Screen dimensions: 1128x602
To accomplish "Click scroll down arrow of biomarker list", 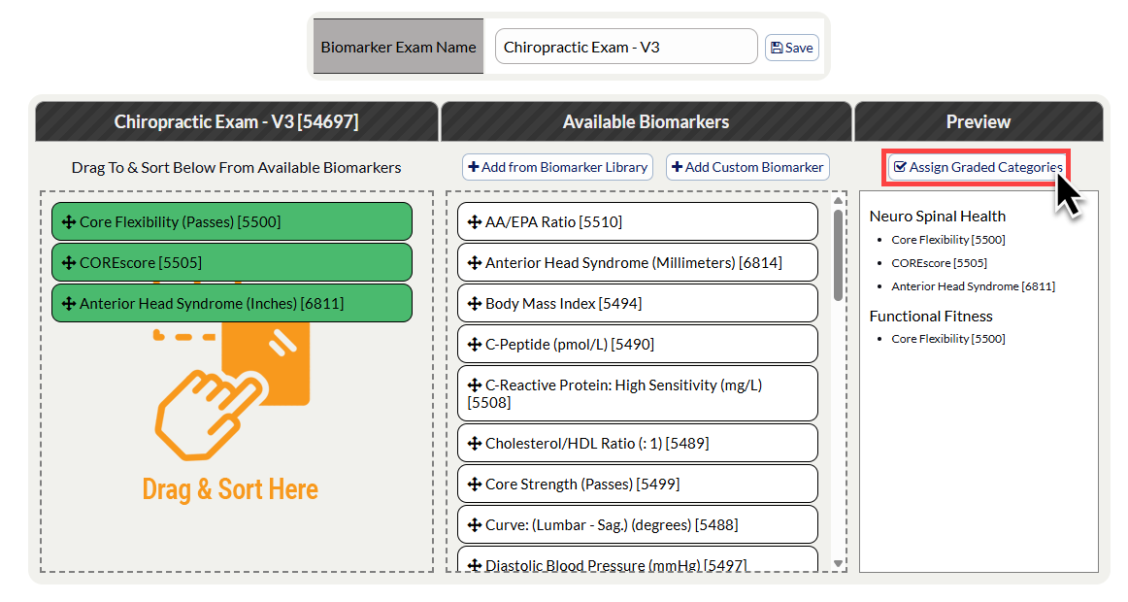I will (838, 564).
